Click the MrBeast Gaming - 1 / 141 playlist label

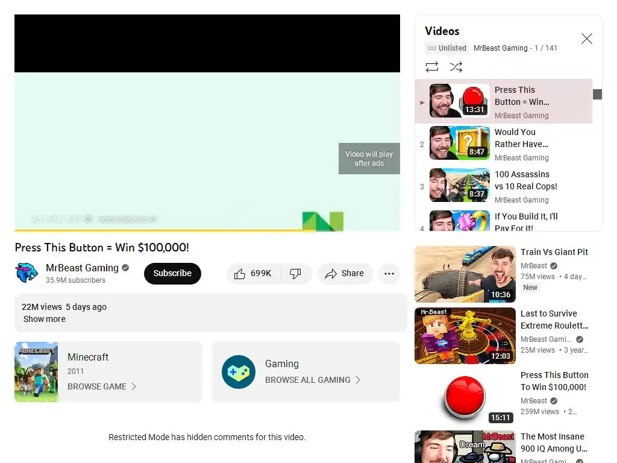click(515, 48)
